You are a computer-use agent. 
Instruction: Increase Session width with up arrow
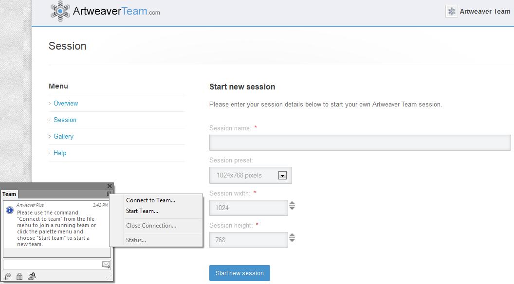292,204
